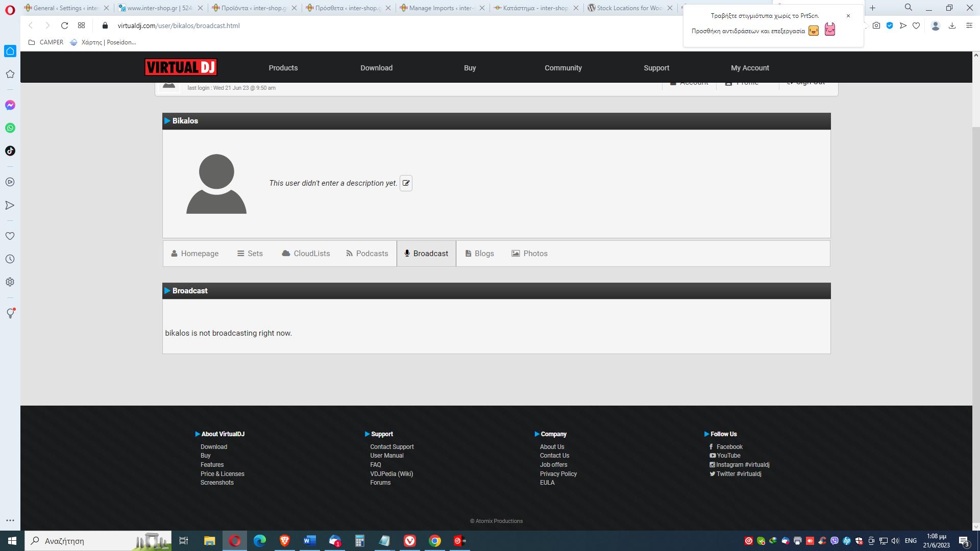Image resolution: width=980 pixels, height=551 pixels.
Task: Open the Twitter #virtualdj link
Action: (735, 474)
